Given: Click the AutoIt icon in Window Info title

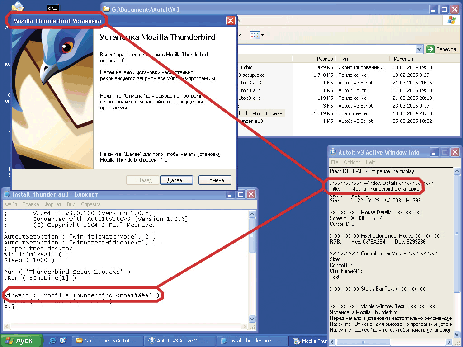Looking at the screenshot, I should pos(333,152).
